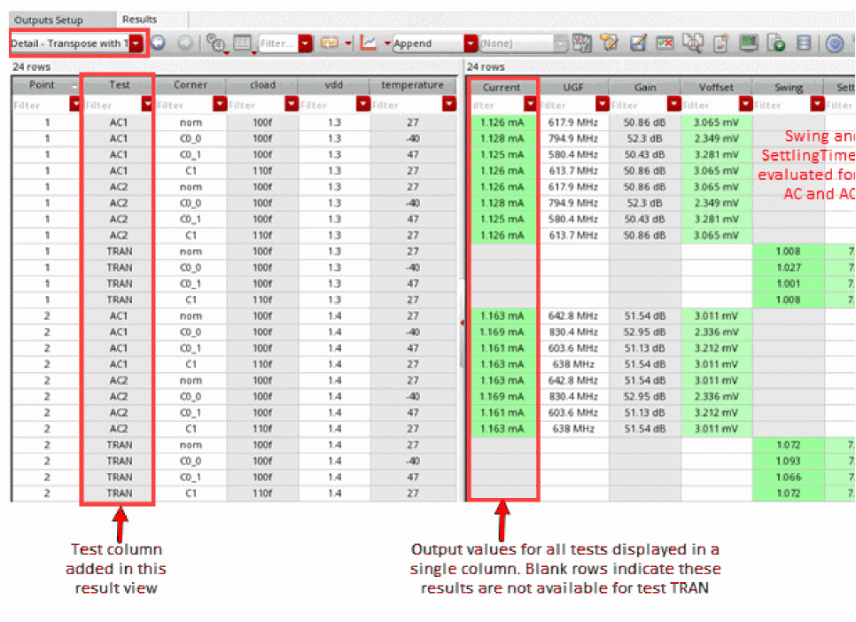This screenshot has width=856, height=622.
Task: Select the Swing value 1.066
Action: tap(789, 478)
